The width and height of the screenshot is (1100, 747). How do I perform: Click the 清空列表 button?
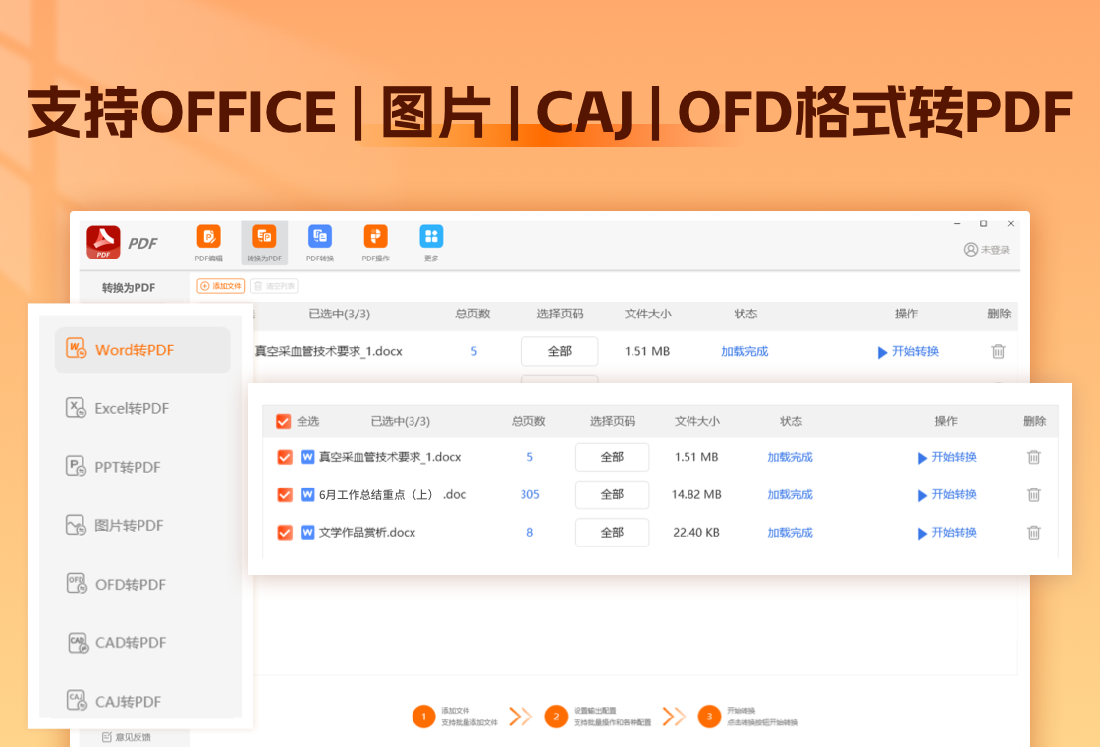point(274,286)
